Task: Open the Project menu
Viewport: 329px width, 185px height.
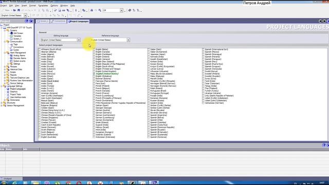Action: click(4, 6)
